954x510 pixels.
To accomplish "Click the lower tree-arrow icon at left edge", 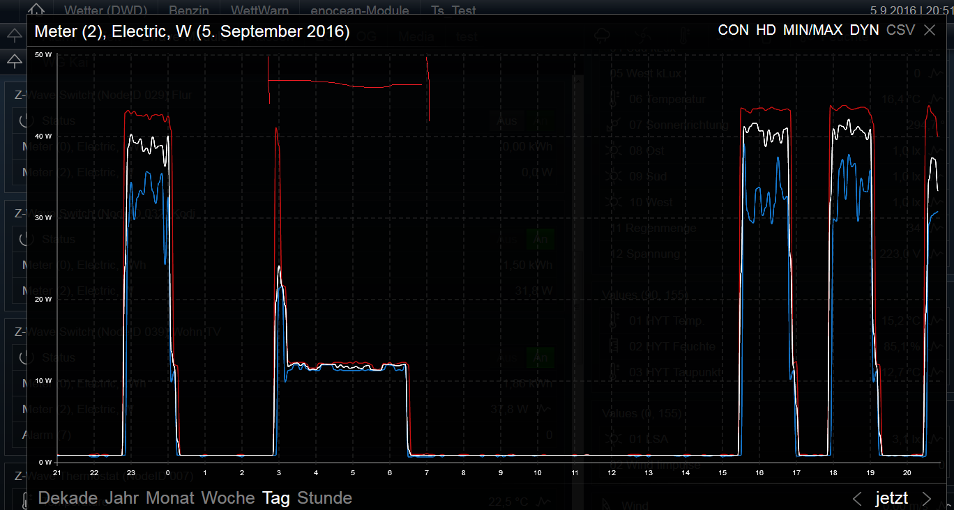I will point(14,61).
